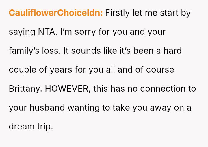Click the word "Firstly" in the comment
The width and height of the screenshot is (208, 147).
(117, 13)
